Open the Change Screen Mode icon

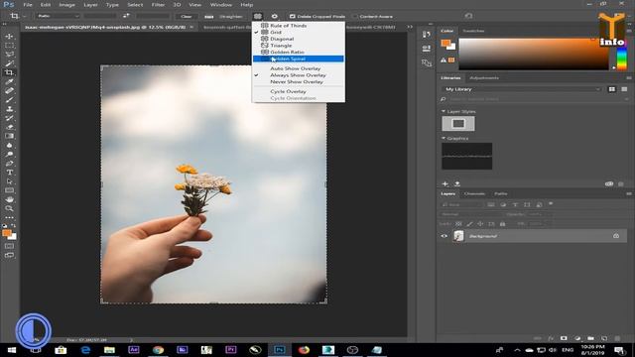coord(9,256)
